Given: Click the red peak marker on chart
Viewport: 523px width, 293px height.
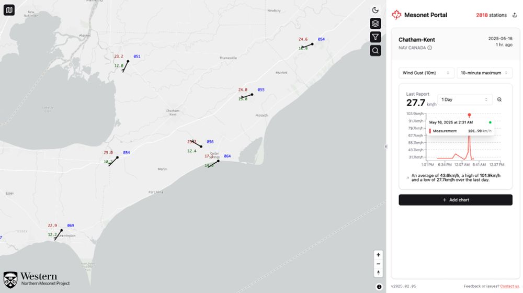Looking at the screenshot, I should tap(469, 115).
